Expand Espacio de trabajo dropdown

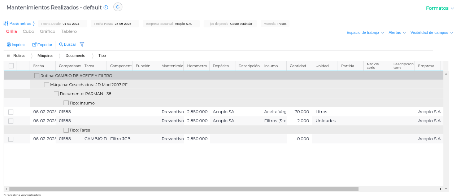point(365,32)
